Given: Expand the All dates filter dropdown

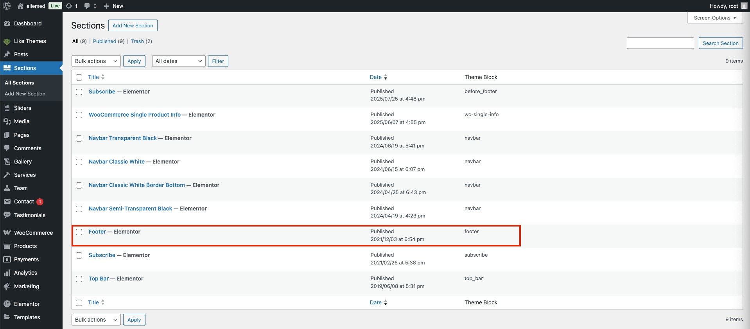Looking at the screenshot, I should point(178,61).
